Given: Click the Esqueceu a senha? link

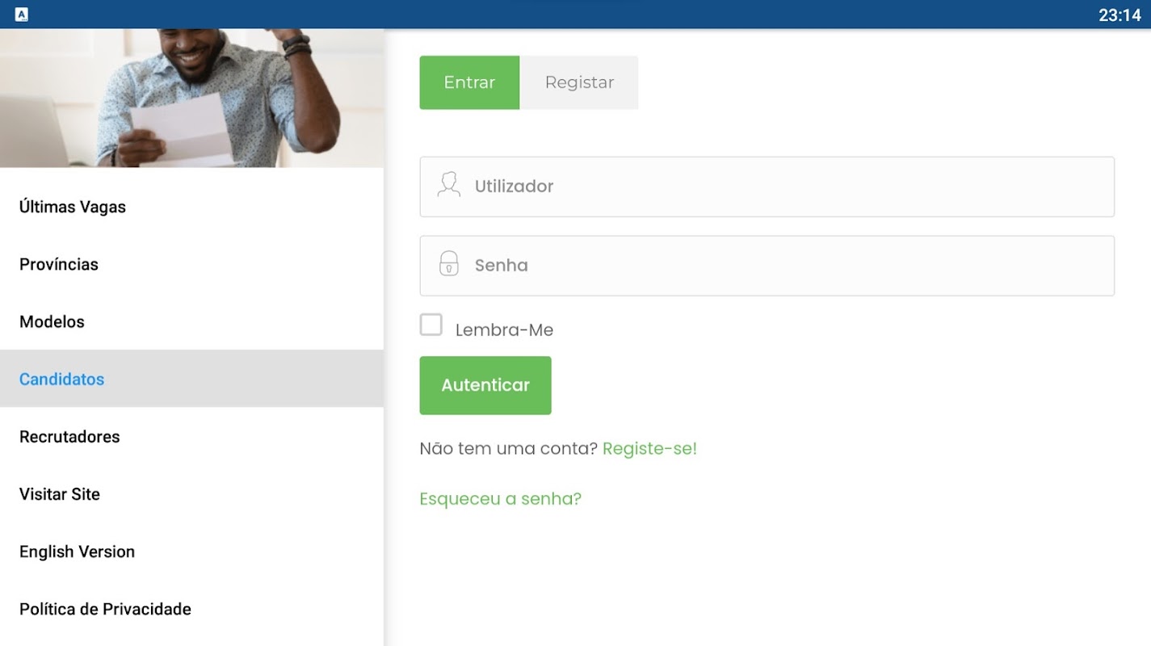Looking at the screenshot, I should tap(500, 498).
